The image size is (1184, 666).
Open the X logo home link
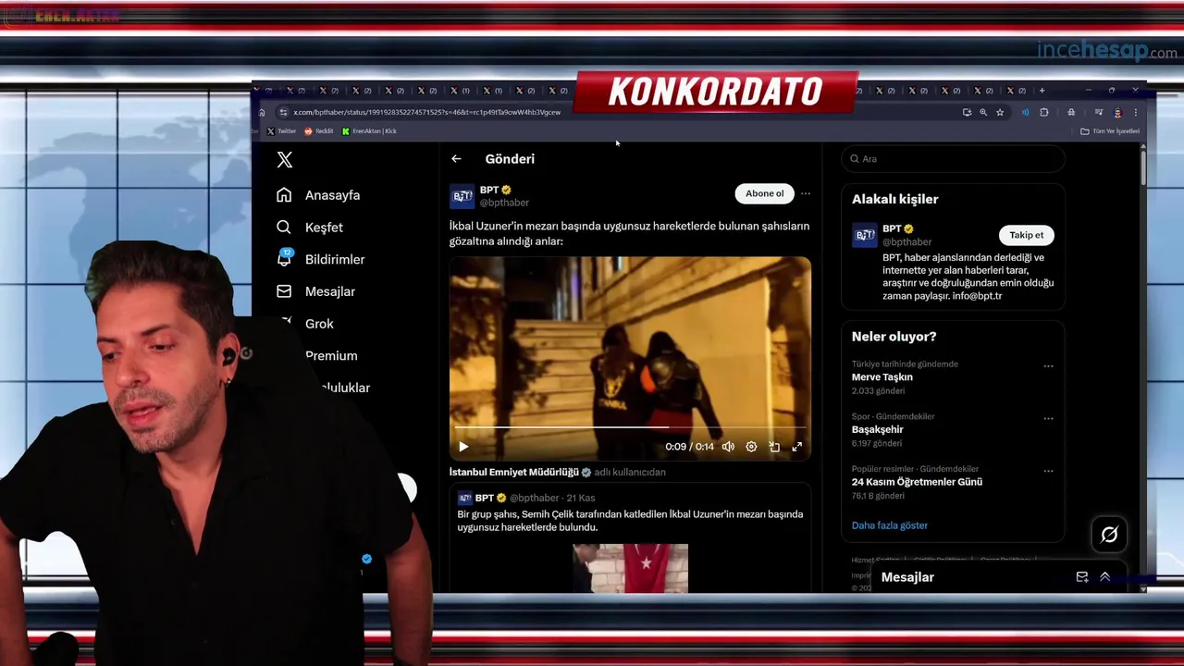click(x=285, y=160)
